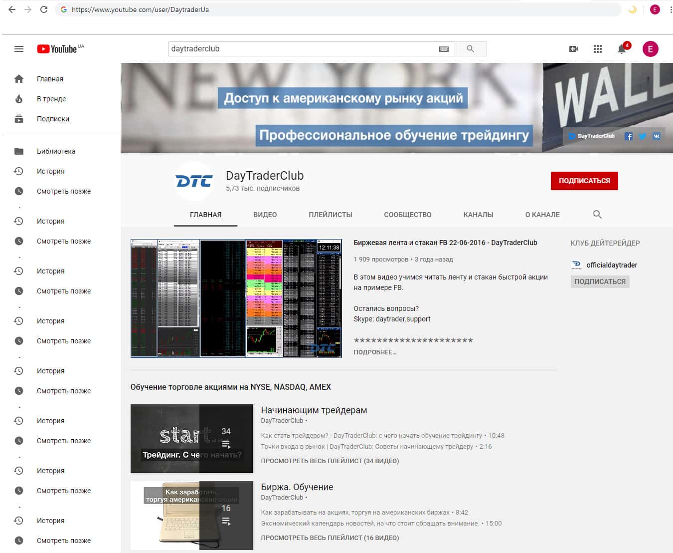673x553 pixels.
Task: Go to В тренде in sidebar
Action: (51, 99)
